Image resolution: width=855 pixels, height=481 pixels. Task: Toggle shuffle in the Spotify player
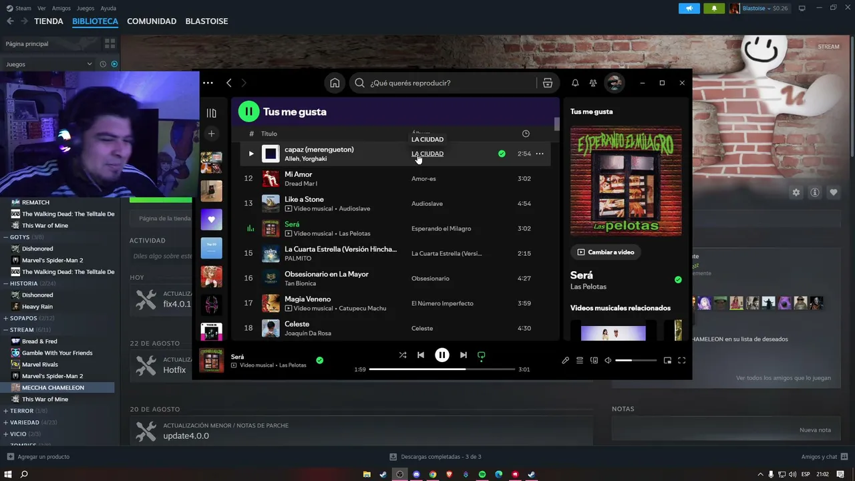[x=403, y=355]
